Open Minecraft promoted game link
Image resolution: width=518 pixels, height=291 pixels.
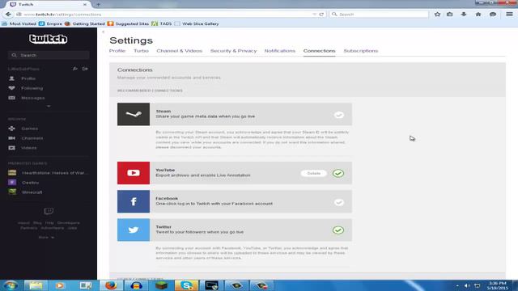(x=32, y=192)
